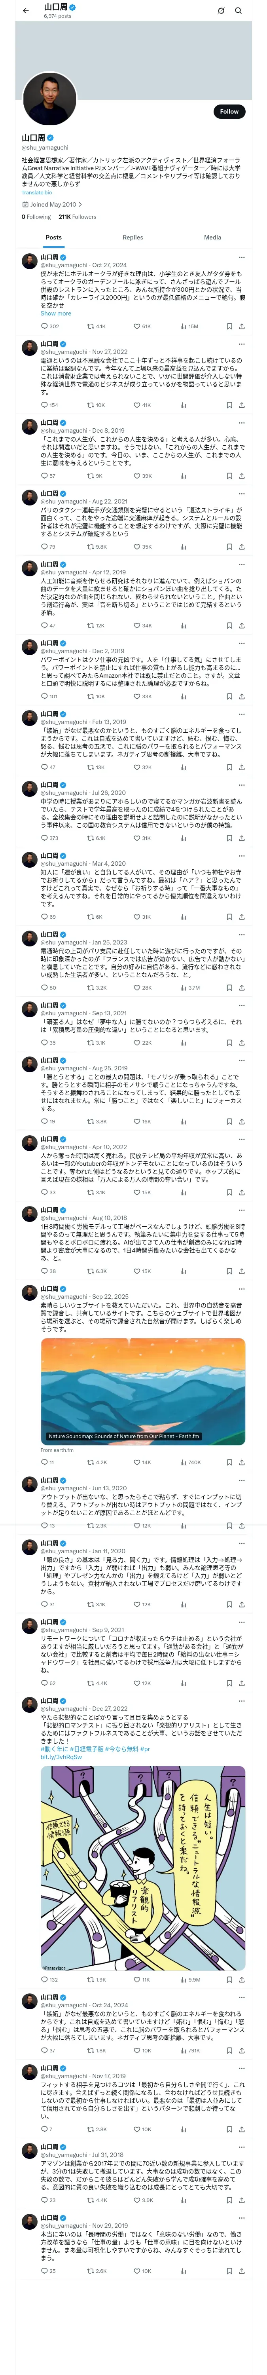Repost the Mar 4, 2020 post
The image size is (267, 2375).
point(90,916)
